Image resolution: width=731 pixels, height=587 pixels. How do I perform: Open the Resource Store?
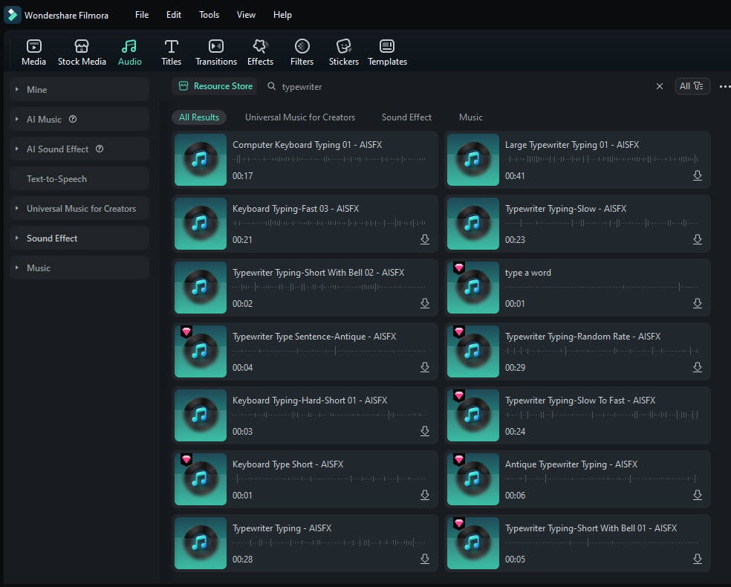point(215,86)
